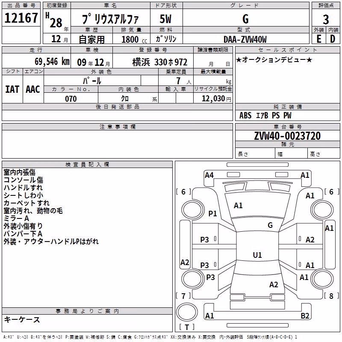The image size is (342, 342).
Task: Select inspection date 09年12月
Action: pyautogui.click(x=94, y=62)
